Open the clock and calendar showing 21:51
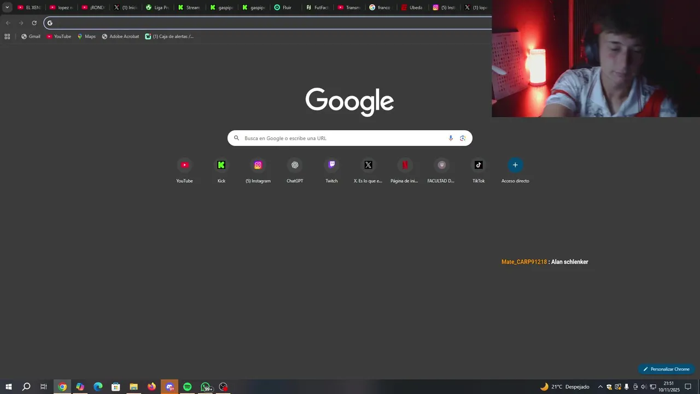Viewport: 700px width, 394px height. click(x=669, y=387)
